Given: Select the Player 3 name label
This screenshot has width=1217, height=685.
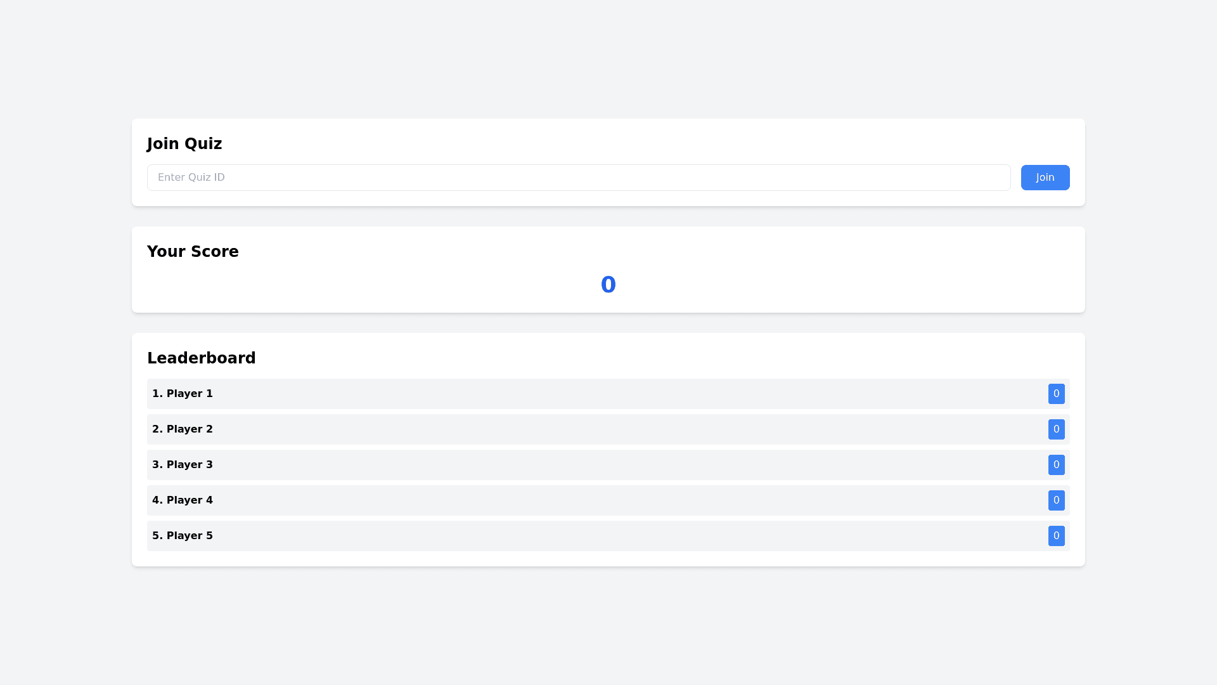Looking at the screenshot, I should (x=183, y=465).
